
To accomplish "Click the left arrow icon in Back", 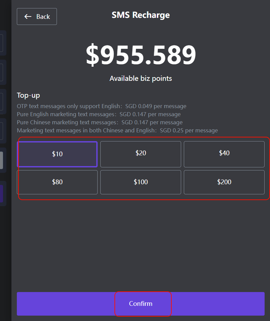I will coord(28,17).
